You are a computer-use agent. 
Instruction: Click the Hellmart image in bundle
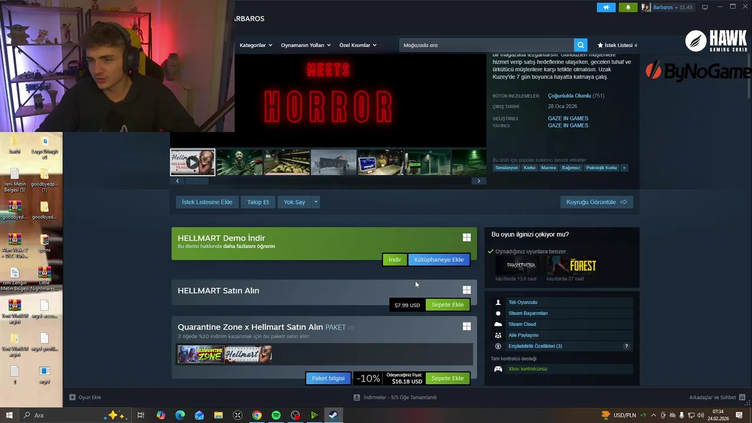tap(249, 354)
